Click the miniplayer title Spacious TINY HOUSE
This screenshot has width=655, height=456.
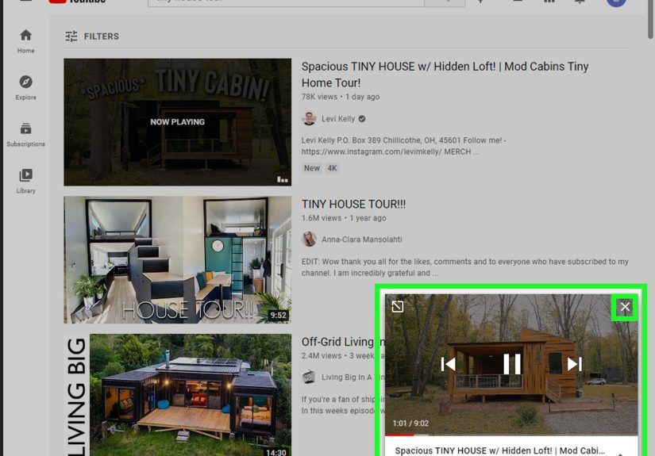pyautogui.click(x=499, y=450)
